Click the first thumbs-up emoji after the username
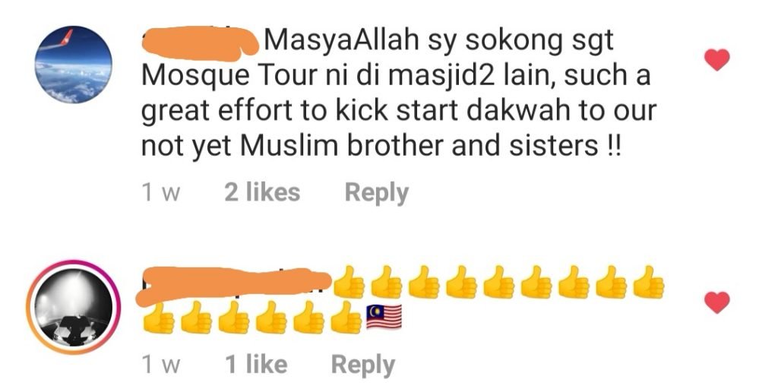This screenshot has height=389, width=778. coord(349,283)
